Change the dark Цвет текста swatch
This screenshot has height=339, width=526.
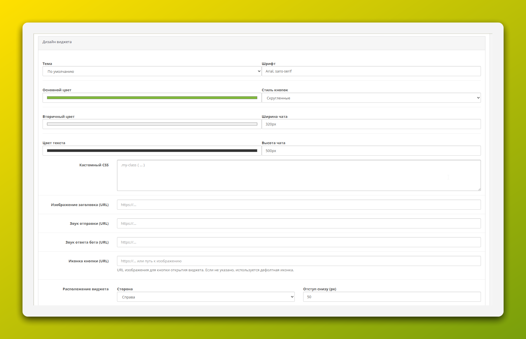coord(152,151)
